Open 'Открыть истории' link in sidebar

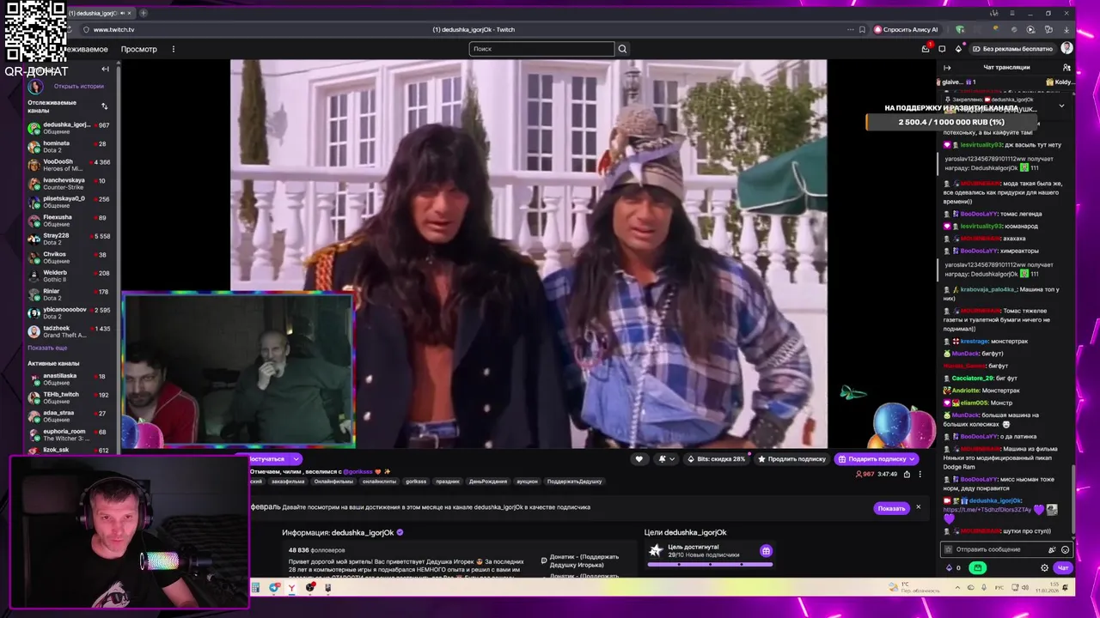(78, 86)
